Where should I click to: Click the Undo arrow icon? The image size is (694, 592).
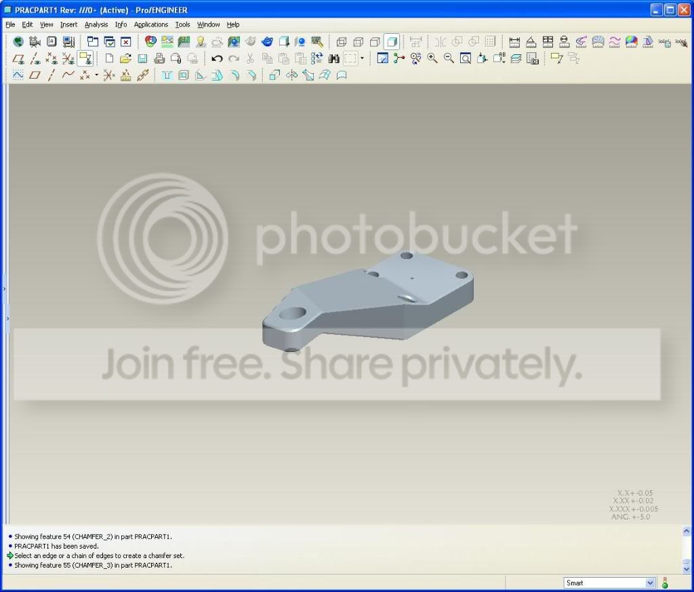coord(217,58)
